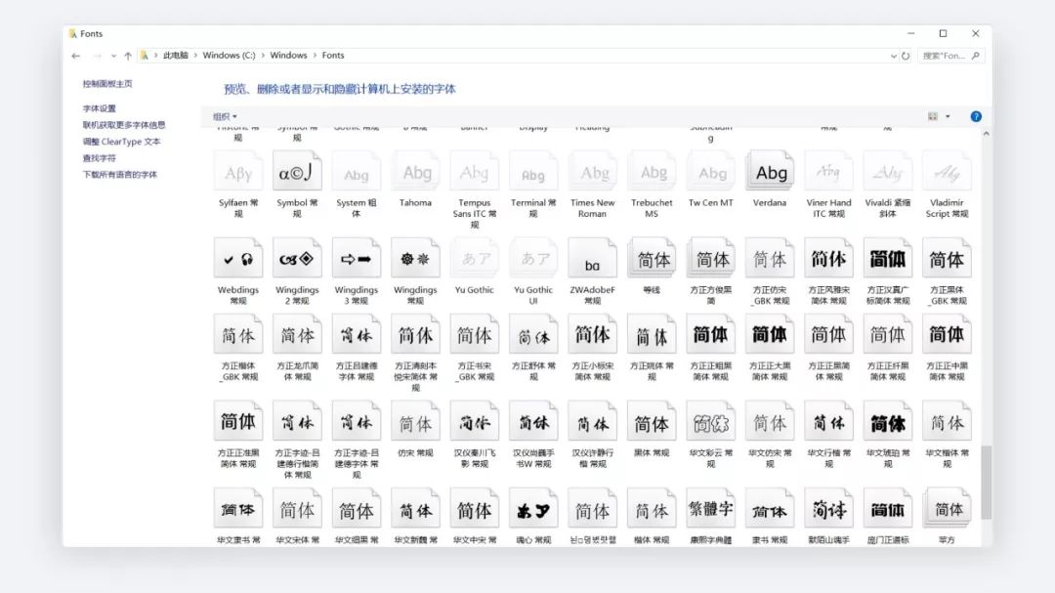This screenshot has height=593, width=1055.
Task: Click 此电脑 in the breadcrumb path
Action: 175,55
